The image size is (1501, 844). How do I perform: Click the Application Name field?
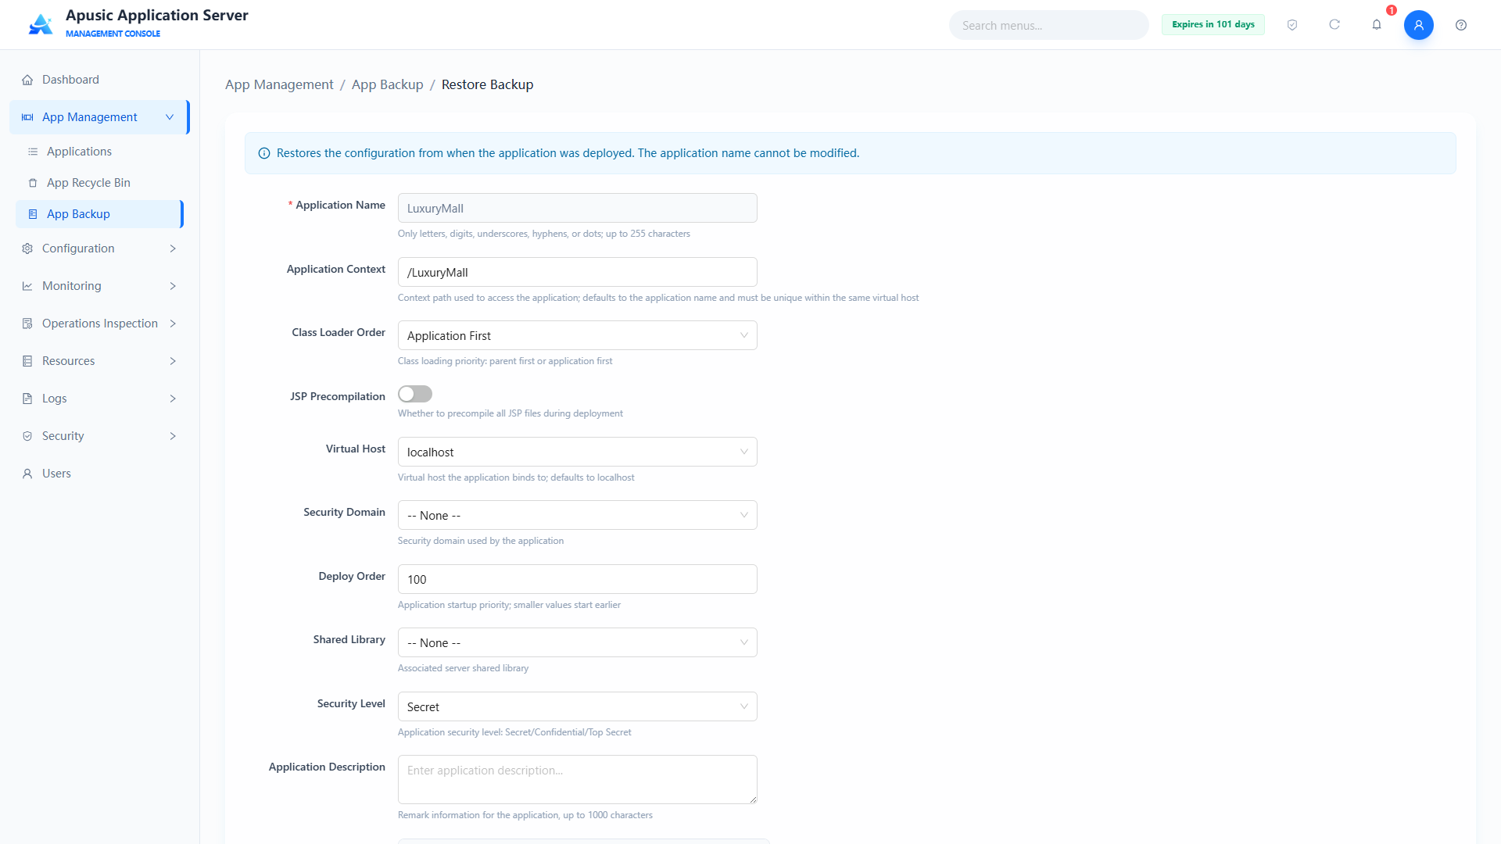pos(577,208)
